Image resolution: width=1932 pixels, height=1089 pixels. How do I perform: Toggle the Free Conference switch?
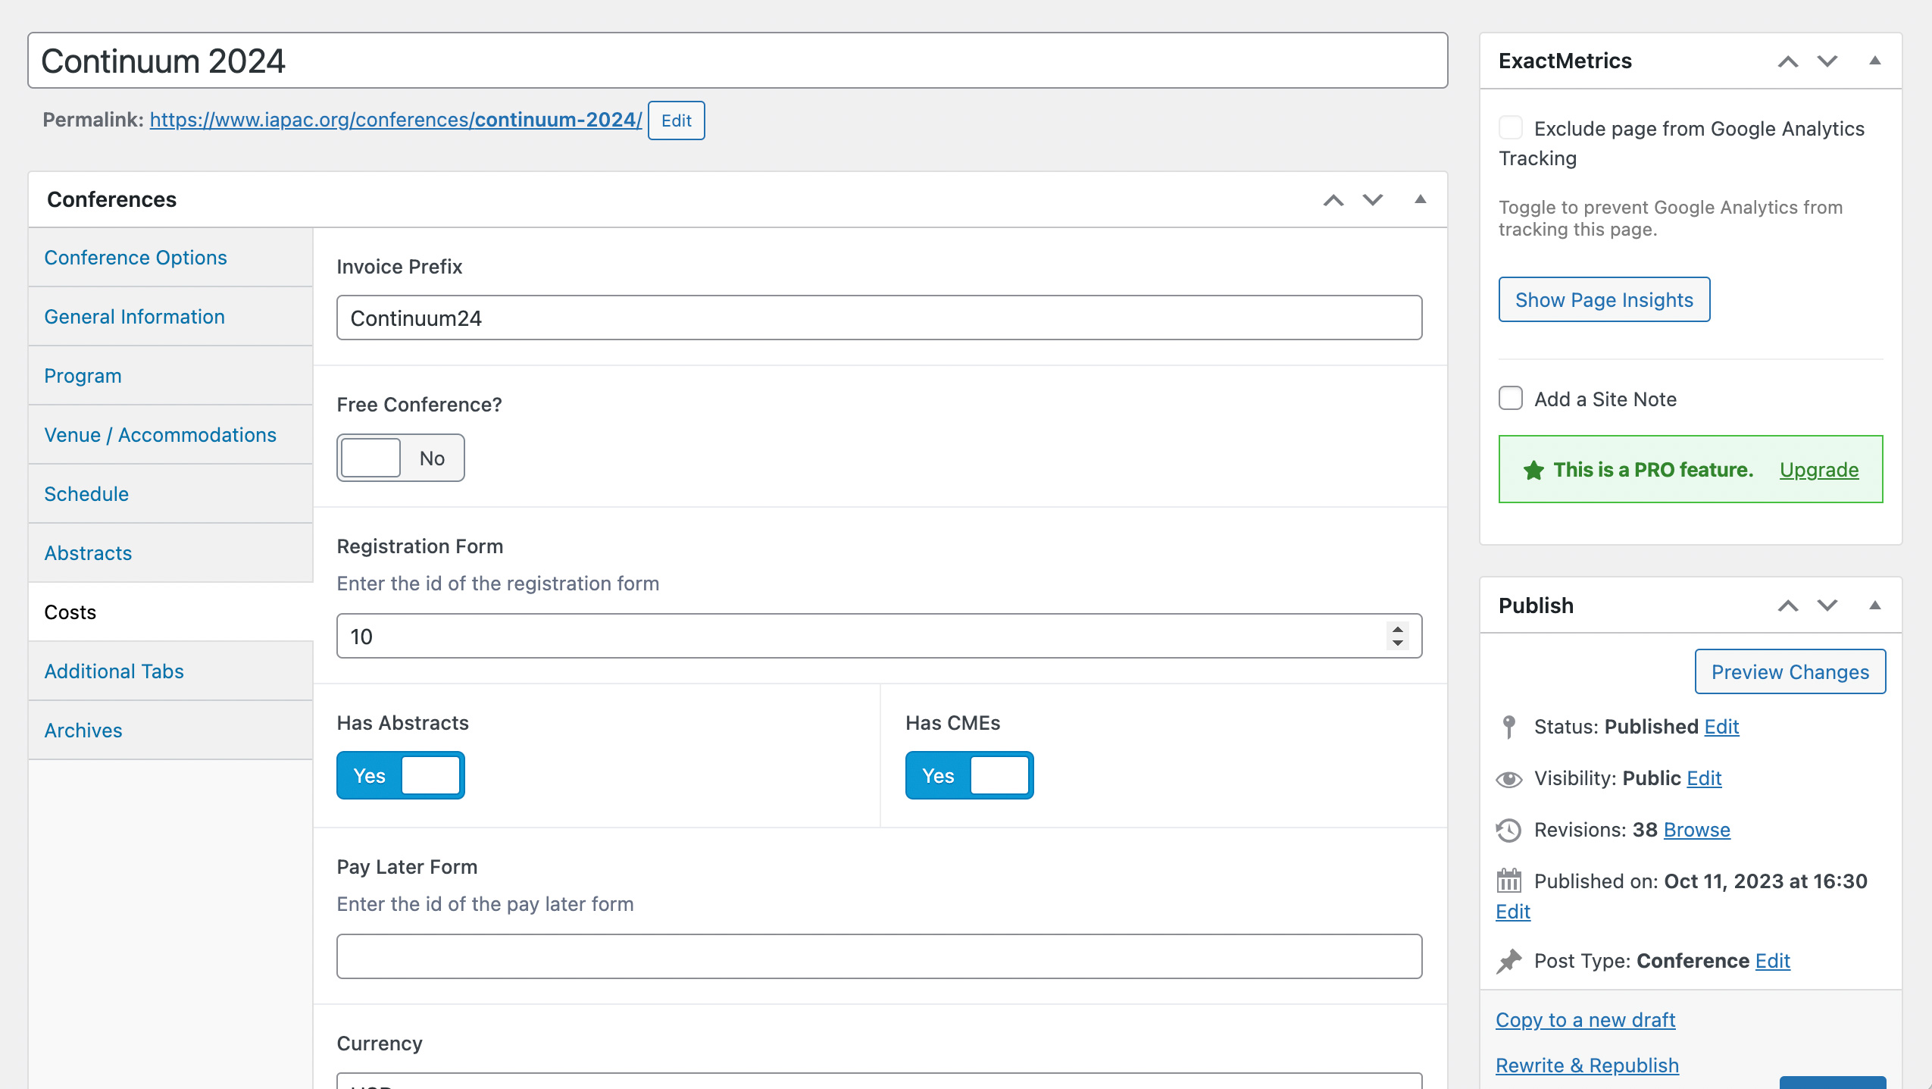tap(401, 458)
